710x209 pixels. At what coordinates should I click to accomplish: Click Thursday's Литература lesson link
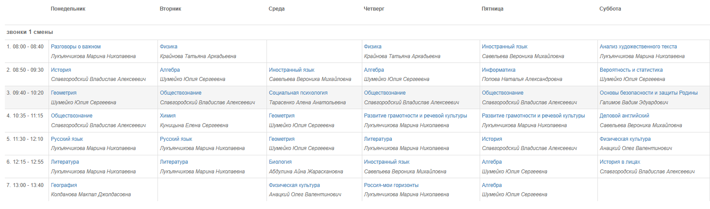[x=378, y=139]
